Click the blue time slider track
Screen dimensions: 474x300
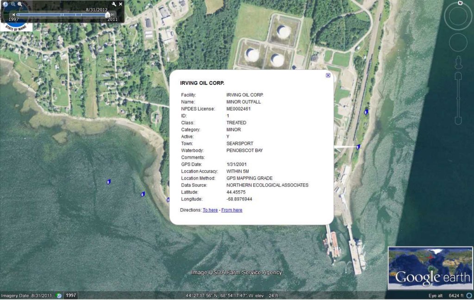[x=62, y=14]
